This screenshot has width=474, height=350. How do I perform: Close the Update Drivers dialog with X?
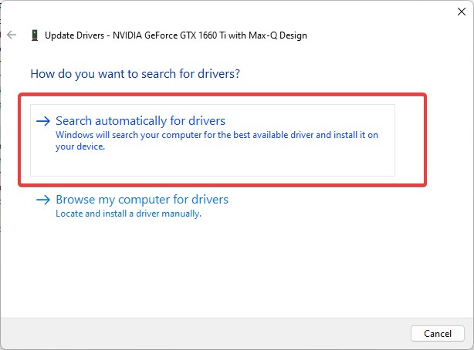click(x=462, y=12)
